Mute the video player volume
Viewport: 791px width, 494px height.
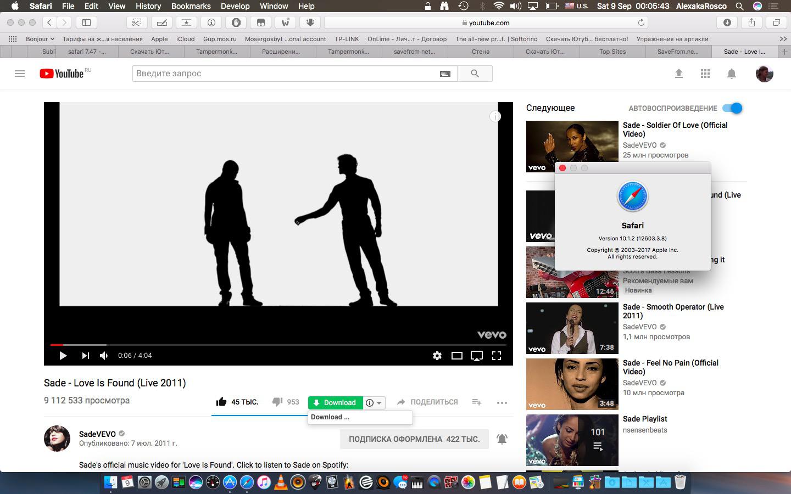coord(104,356)
